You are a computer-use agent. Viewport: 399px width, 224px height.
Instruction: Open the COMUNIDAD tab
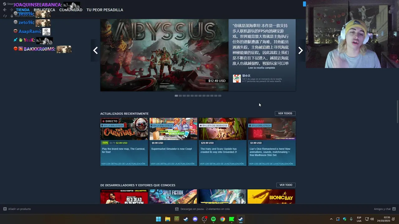(x=71, y=10)
